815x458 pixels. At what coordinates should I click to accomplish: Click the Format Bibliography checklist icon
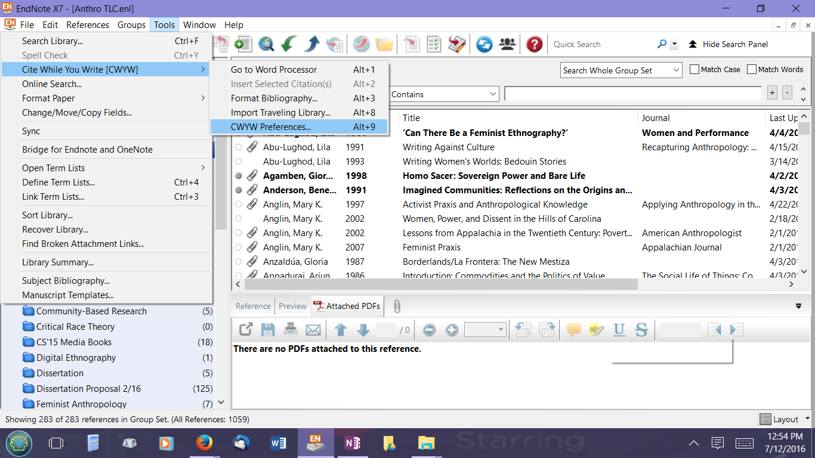pyautogui.click(x=434, y=44)
